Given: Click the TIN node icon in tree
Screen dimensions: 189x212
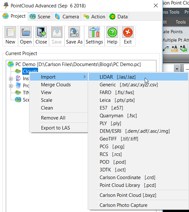Looking at the screenshot, I should (18, 92).
